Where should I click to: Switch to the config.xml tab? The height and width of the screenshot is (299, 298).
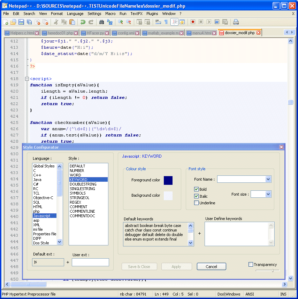pos(126,33)
